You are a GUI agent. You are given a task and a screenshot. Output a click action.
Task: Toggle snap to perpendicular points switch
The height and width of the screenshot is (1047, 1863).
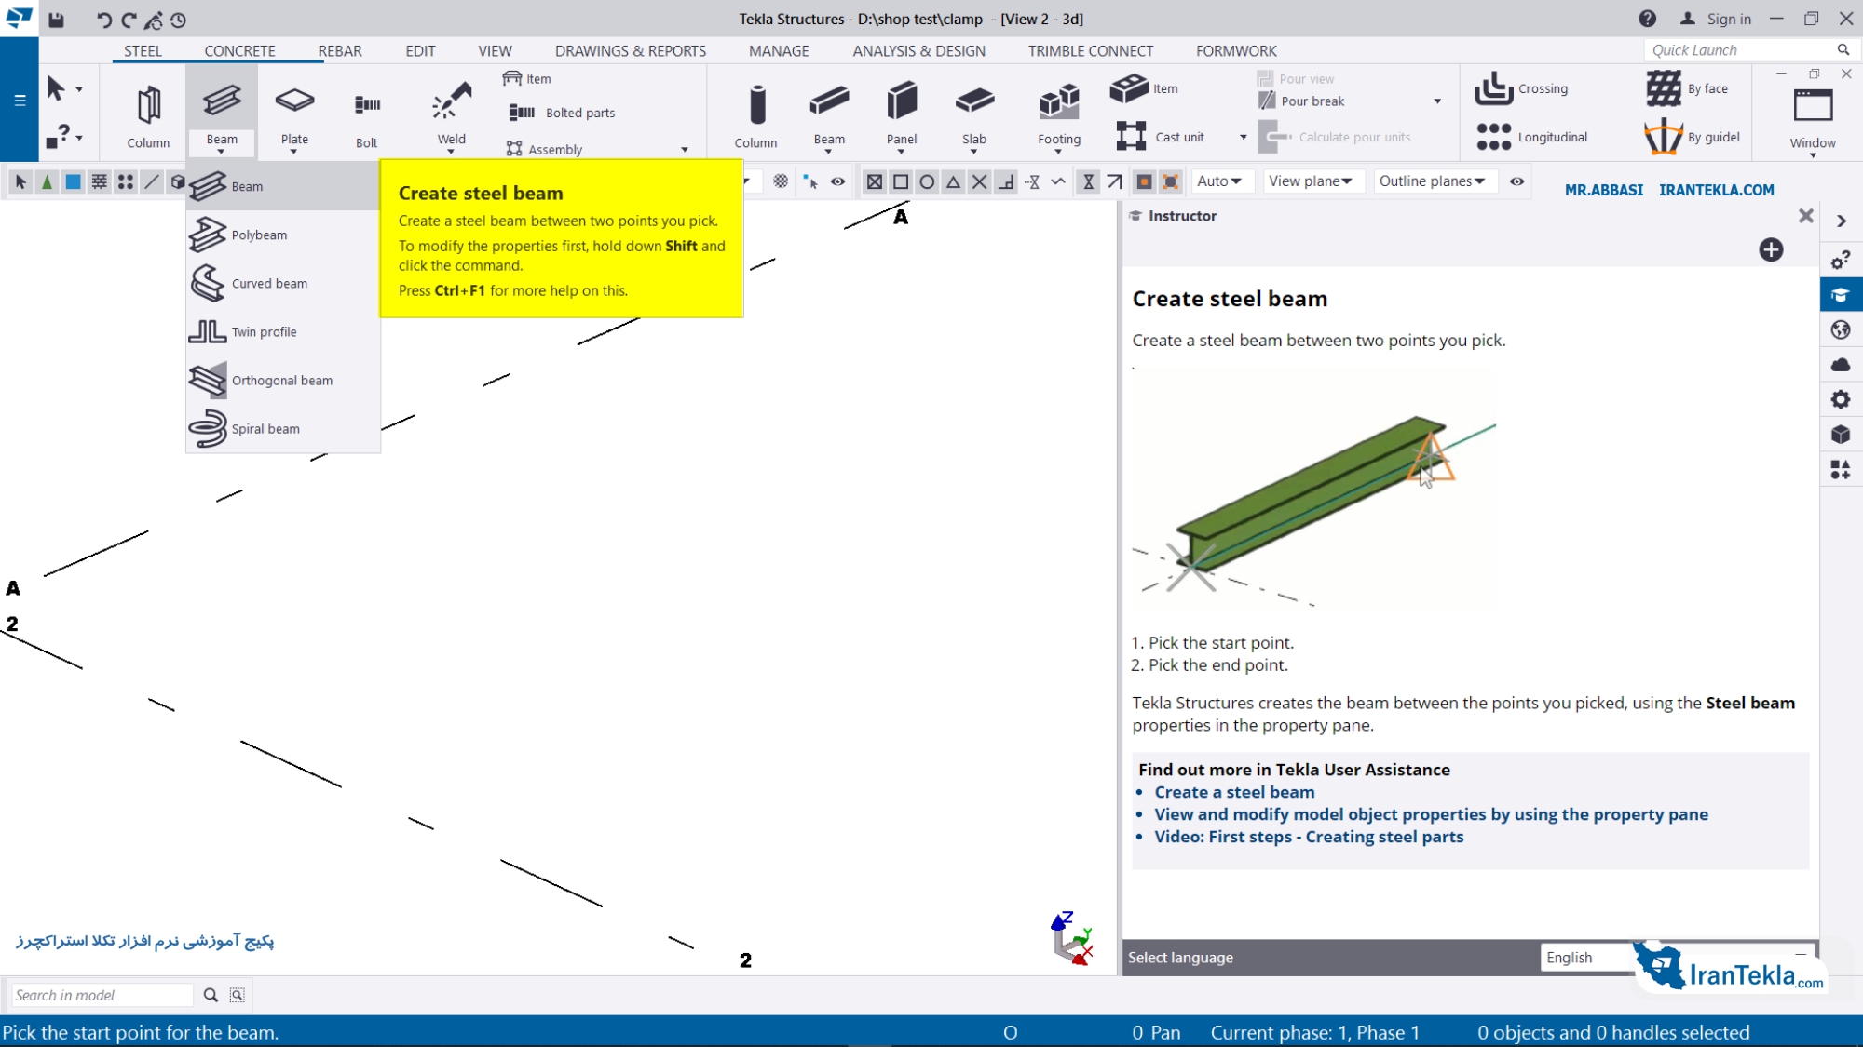coord(1005,181)
